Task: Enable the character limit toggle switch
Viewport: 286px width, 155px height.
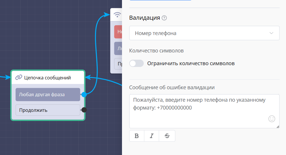Action: tap(136, 63)
